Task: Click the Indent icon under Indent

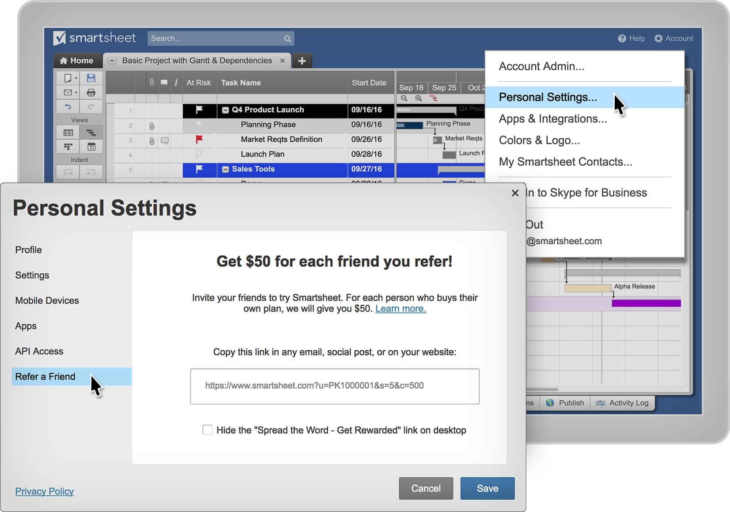Action: click(91, 172)
